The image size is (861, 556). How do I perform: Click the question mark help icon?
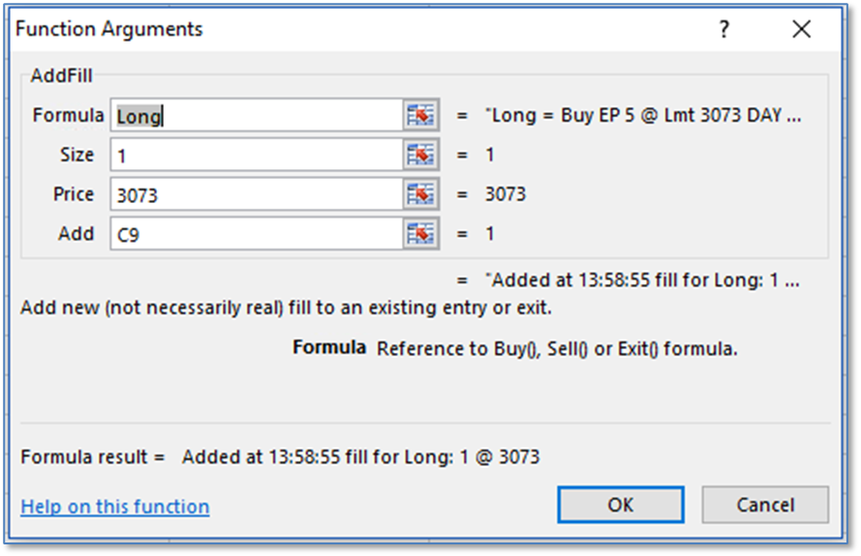pyautogui.click(x=723, y=30)
